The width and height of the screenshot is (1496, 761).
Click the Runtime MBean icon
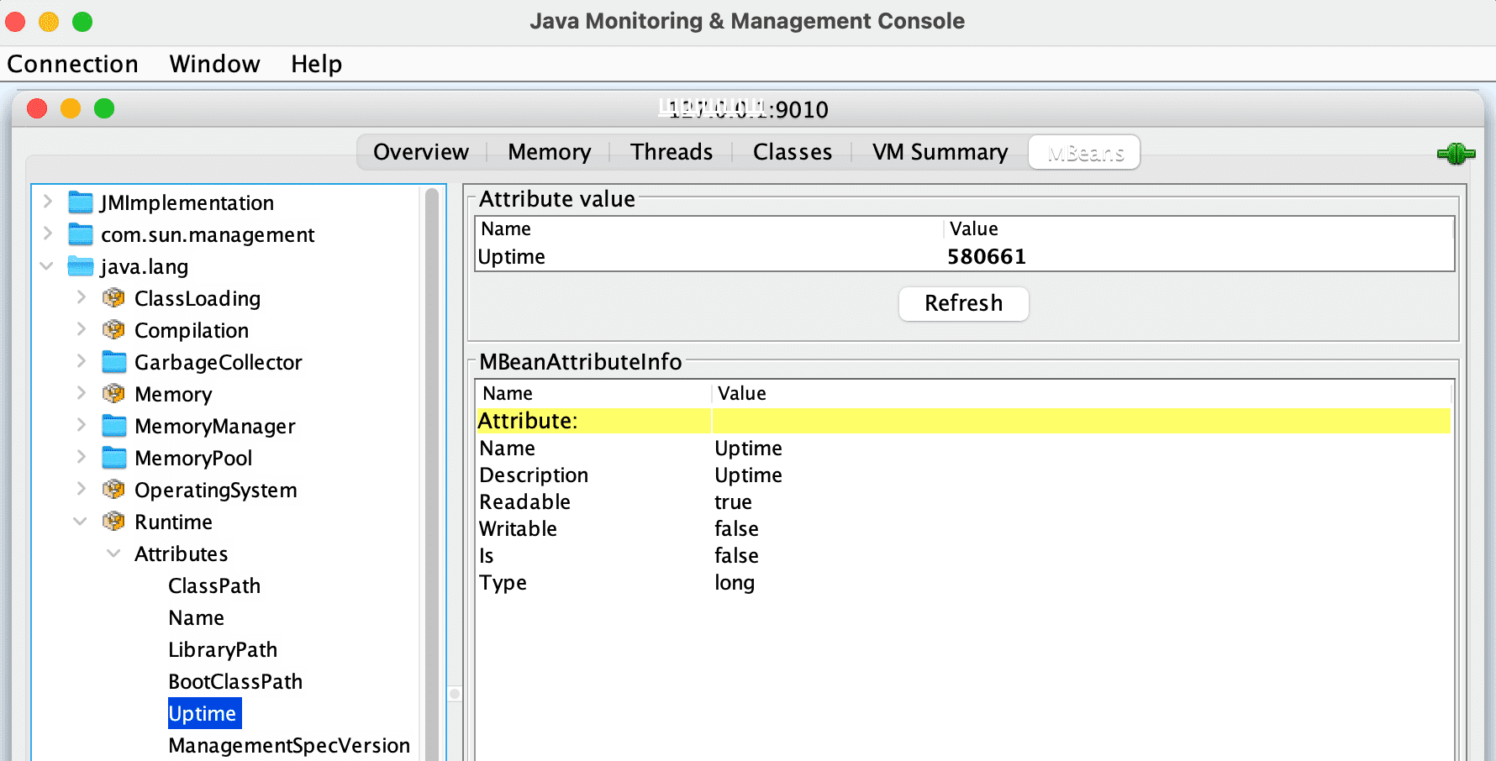click(113, 522)
